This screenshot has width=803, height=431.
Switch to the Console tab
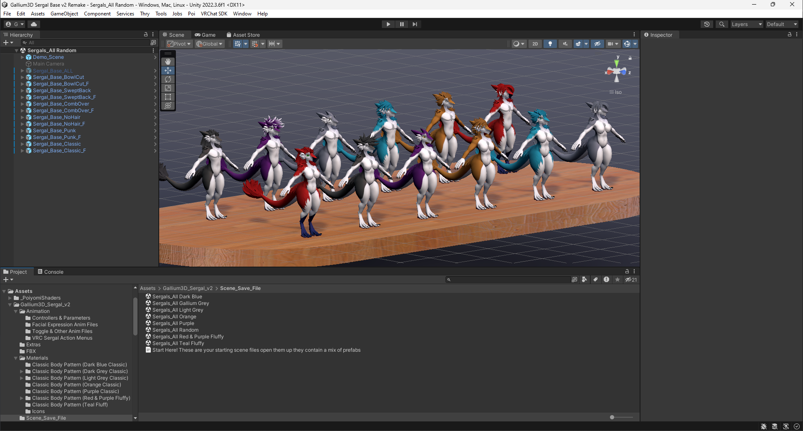click(51, 272)
